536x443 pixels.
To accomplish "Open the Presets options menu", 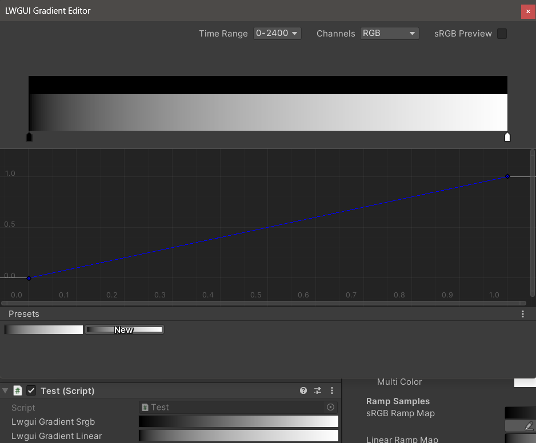I will point(522,314).
